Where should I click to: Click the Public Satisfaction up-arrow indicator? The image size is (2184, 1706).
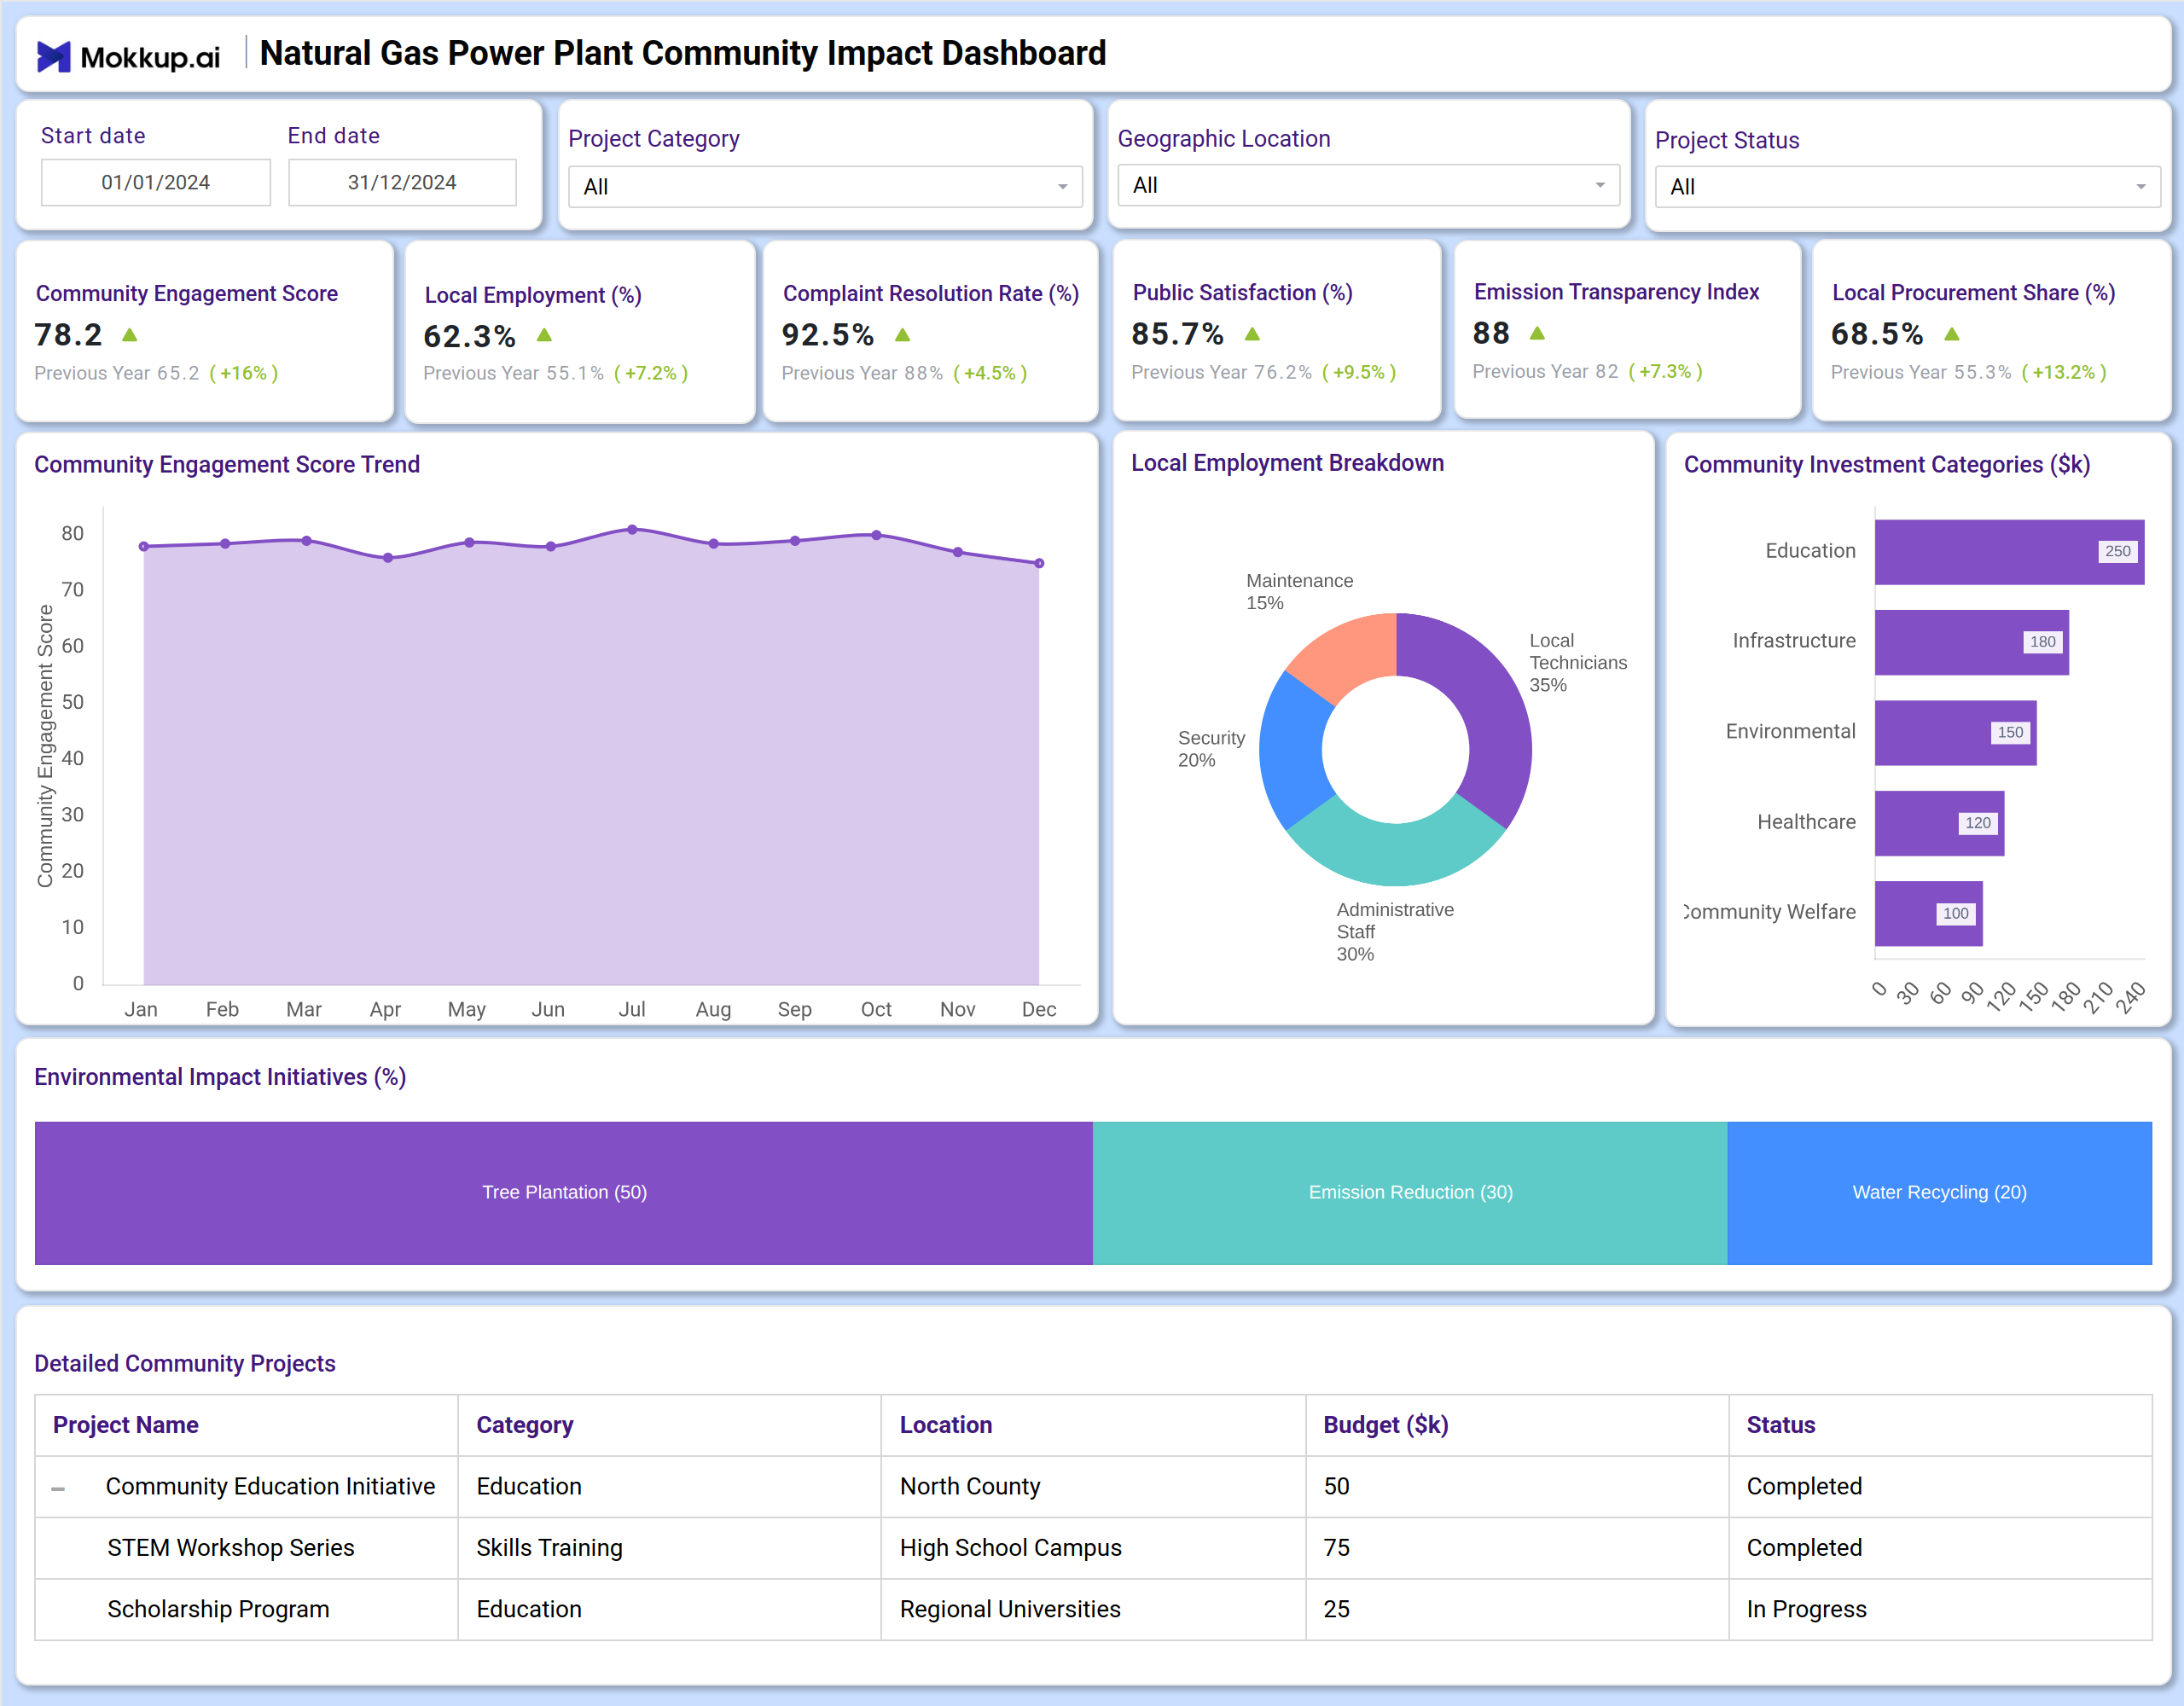point(1252,334)
